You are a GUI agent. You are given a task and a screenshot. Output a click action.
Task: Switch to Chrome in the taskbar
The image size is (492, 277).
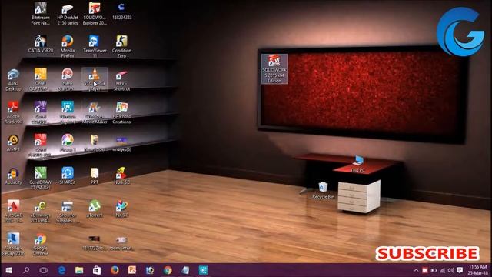click(x=168, y=270)
